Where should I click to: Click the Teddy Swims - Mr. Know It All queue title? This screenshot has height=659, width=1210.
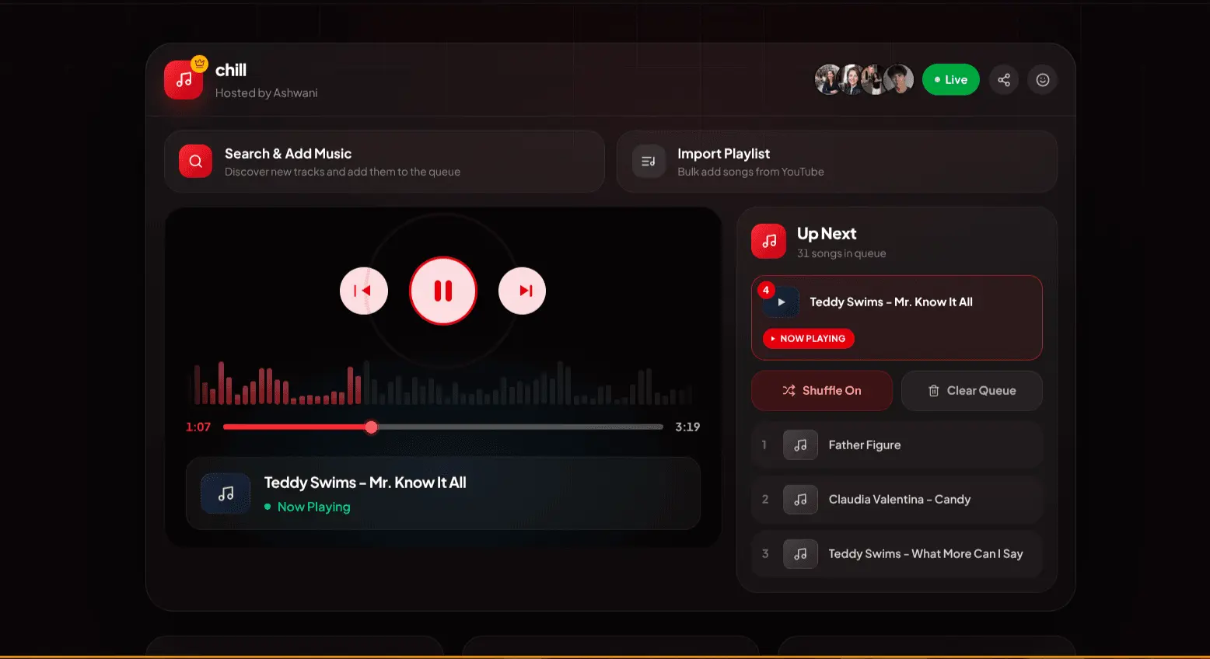click(891, 302)
